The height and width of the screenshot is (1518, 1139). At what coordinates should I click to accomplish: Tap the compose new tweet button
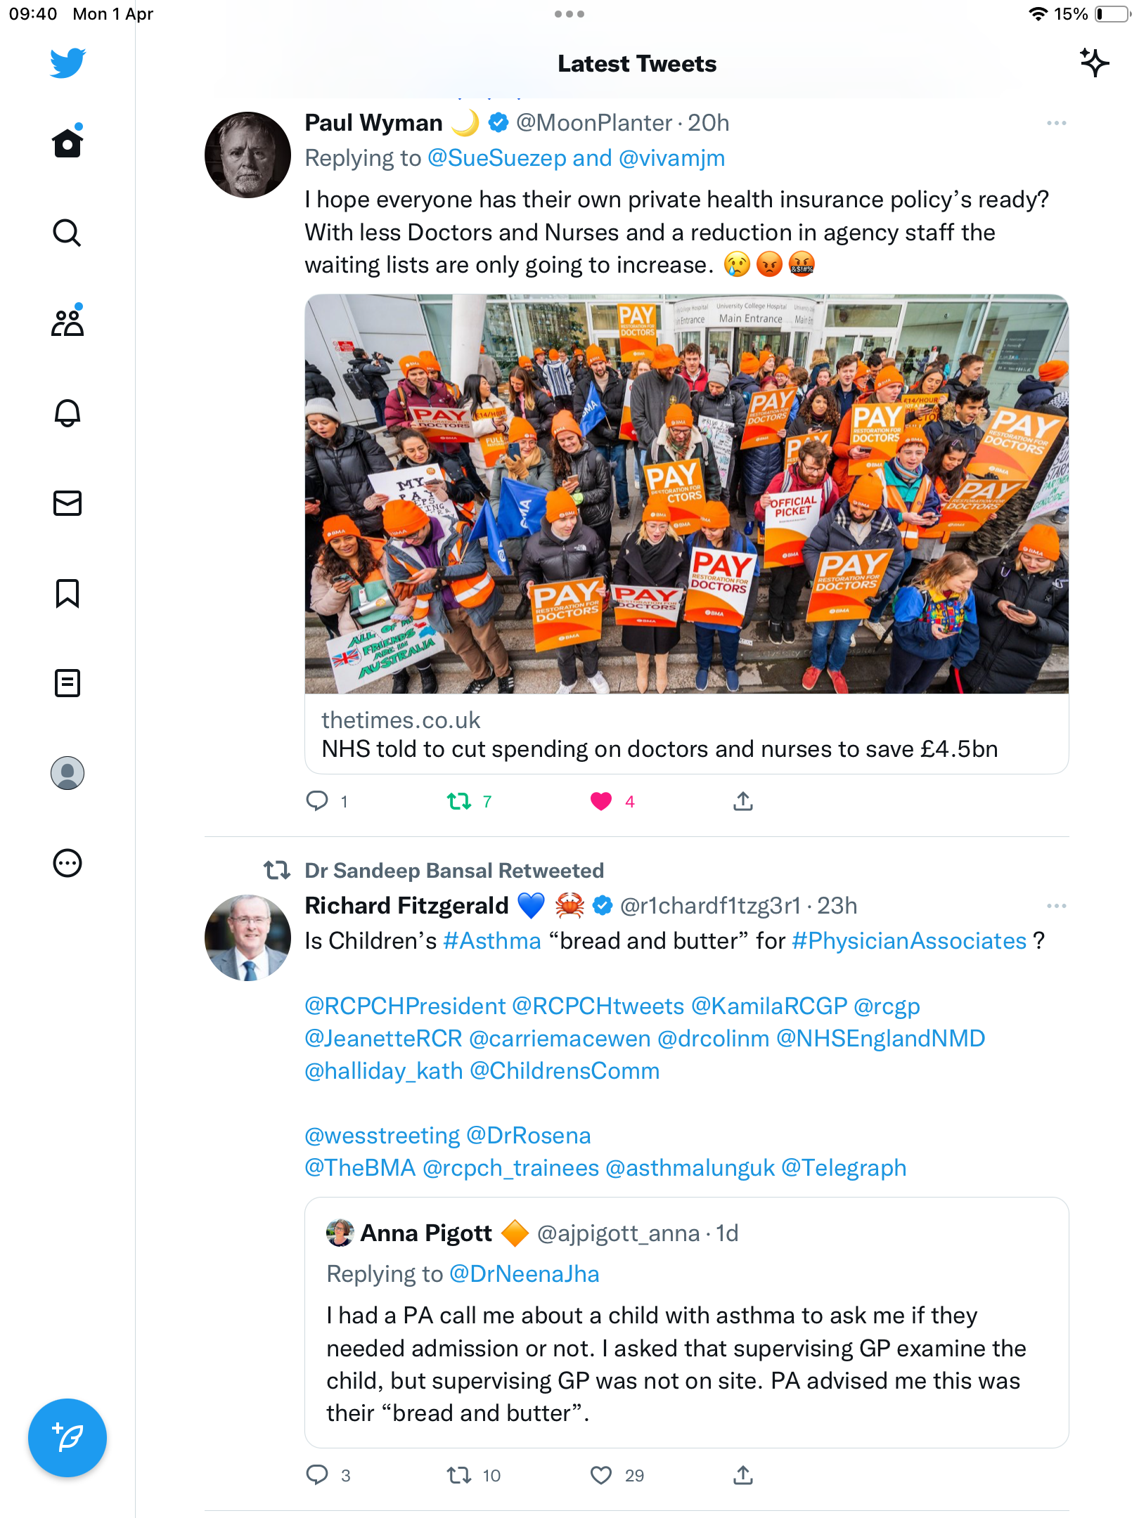(67, 1437)
